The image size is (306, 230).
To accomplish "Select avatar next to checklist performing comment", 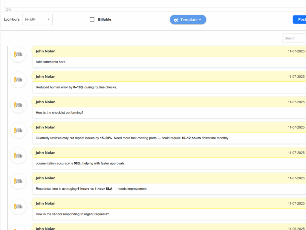I will (19, 105).
